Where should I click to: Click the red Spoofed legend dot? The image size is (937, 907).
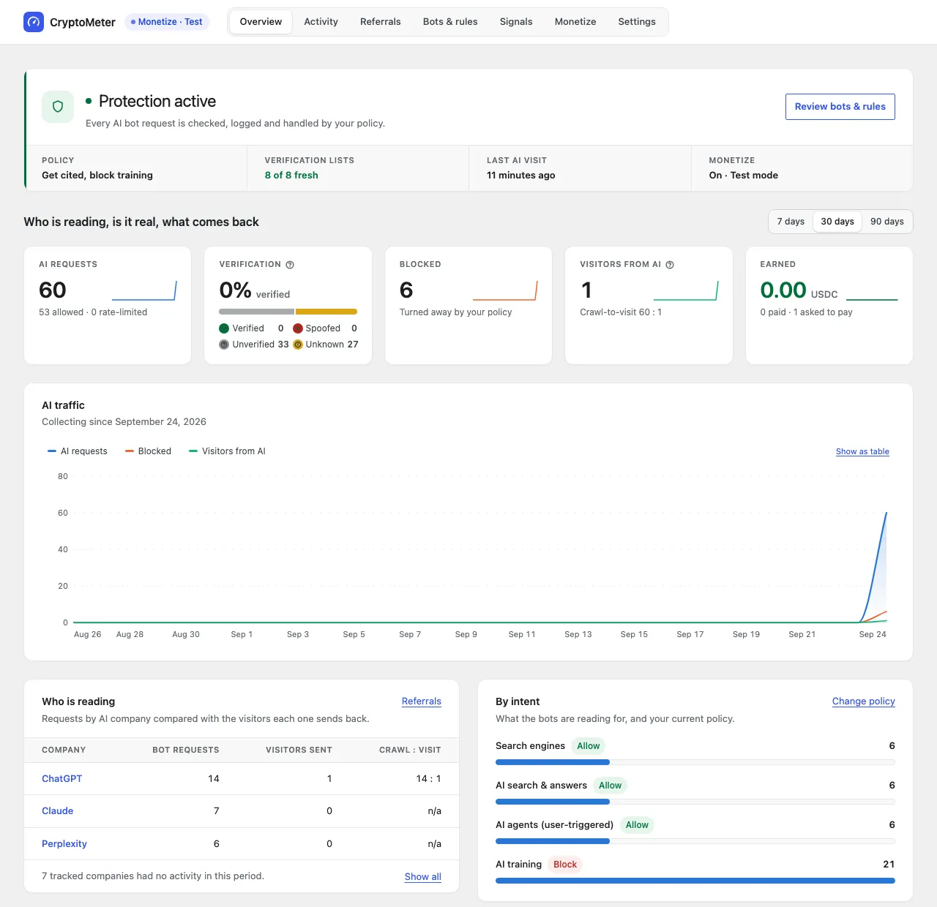pos(298,328)
